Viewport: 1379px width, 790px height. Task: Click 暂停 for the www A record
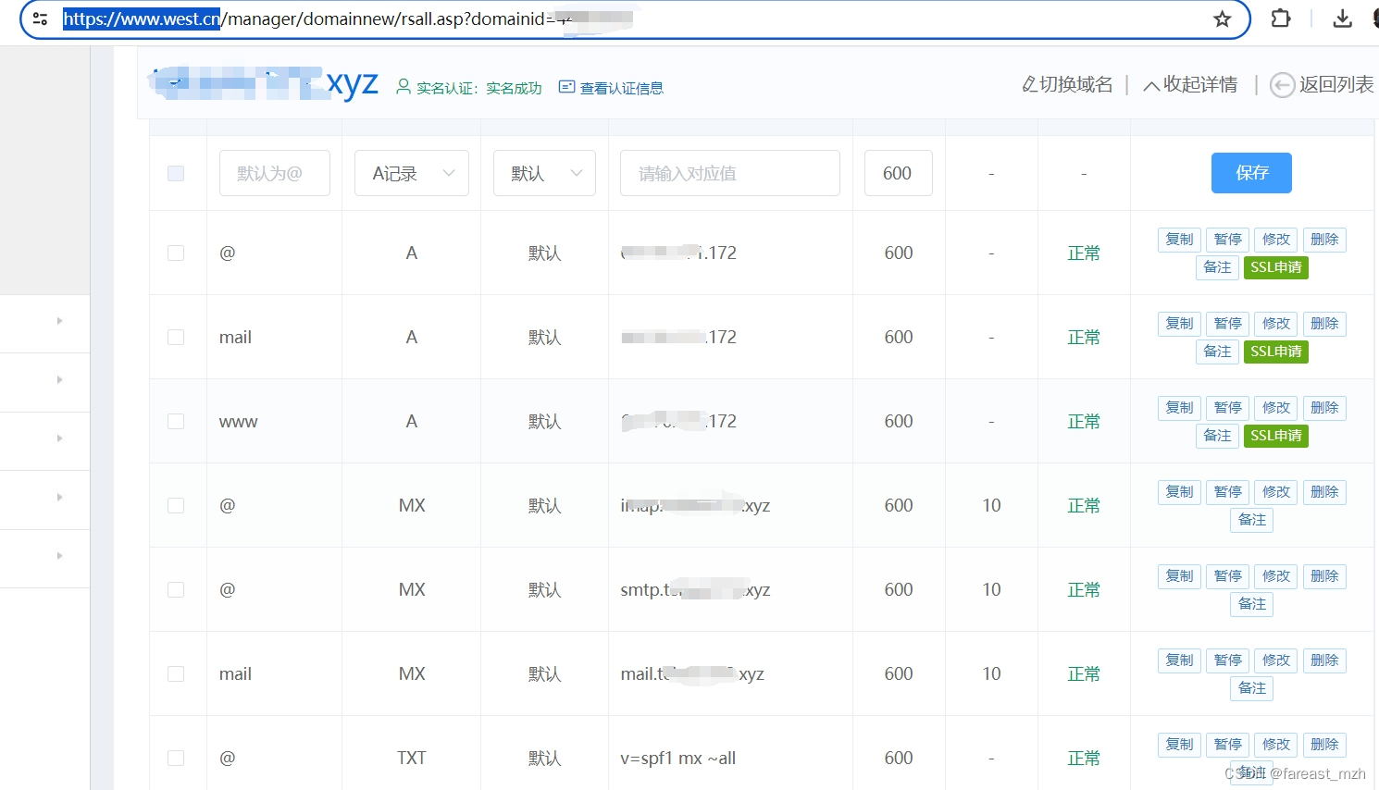point(1228,408)
